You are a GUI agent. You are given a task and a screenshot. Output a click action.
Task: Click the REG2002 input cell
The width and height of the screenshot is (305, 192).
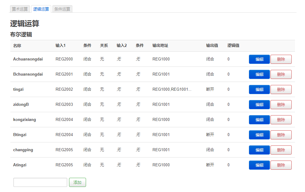pos(64,89)
